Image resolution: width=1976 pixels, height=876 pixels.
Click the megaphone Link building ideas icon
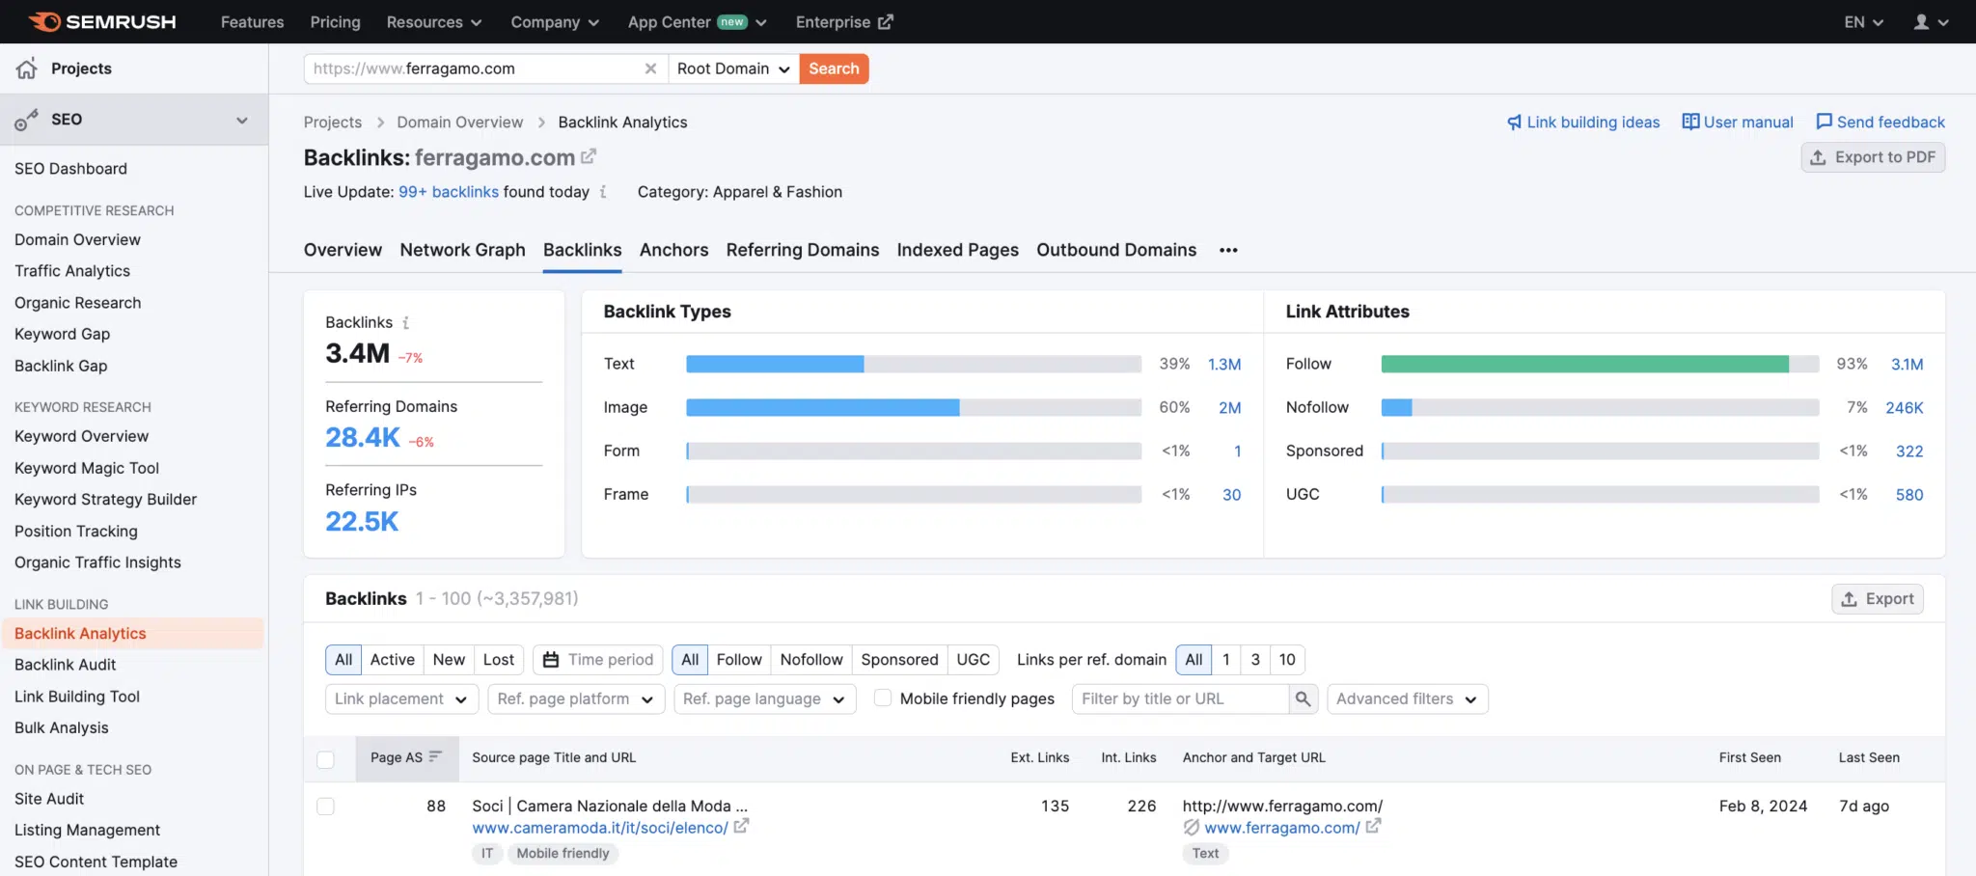point(1514,123)
